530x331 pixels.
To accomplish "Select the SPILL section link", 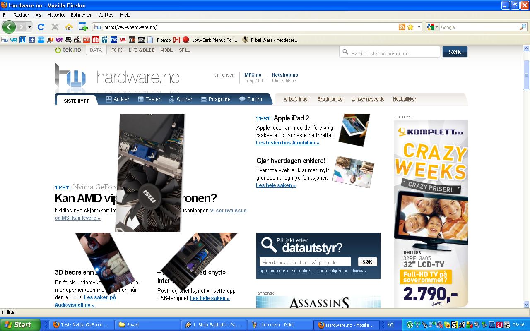I will [x=184, y=50].
